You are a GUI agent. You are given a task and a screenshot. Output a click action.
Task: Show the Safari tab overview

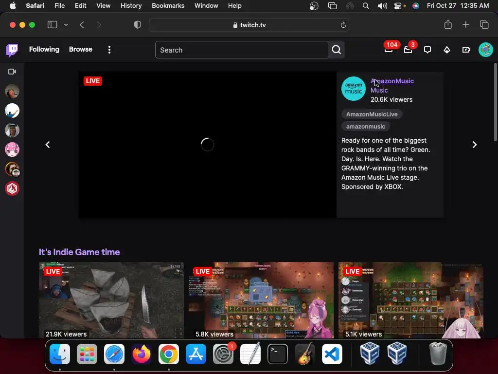[x=484, y=24]
